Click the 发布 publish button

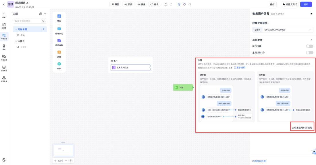pos(306,4)
